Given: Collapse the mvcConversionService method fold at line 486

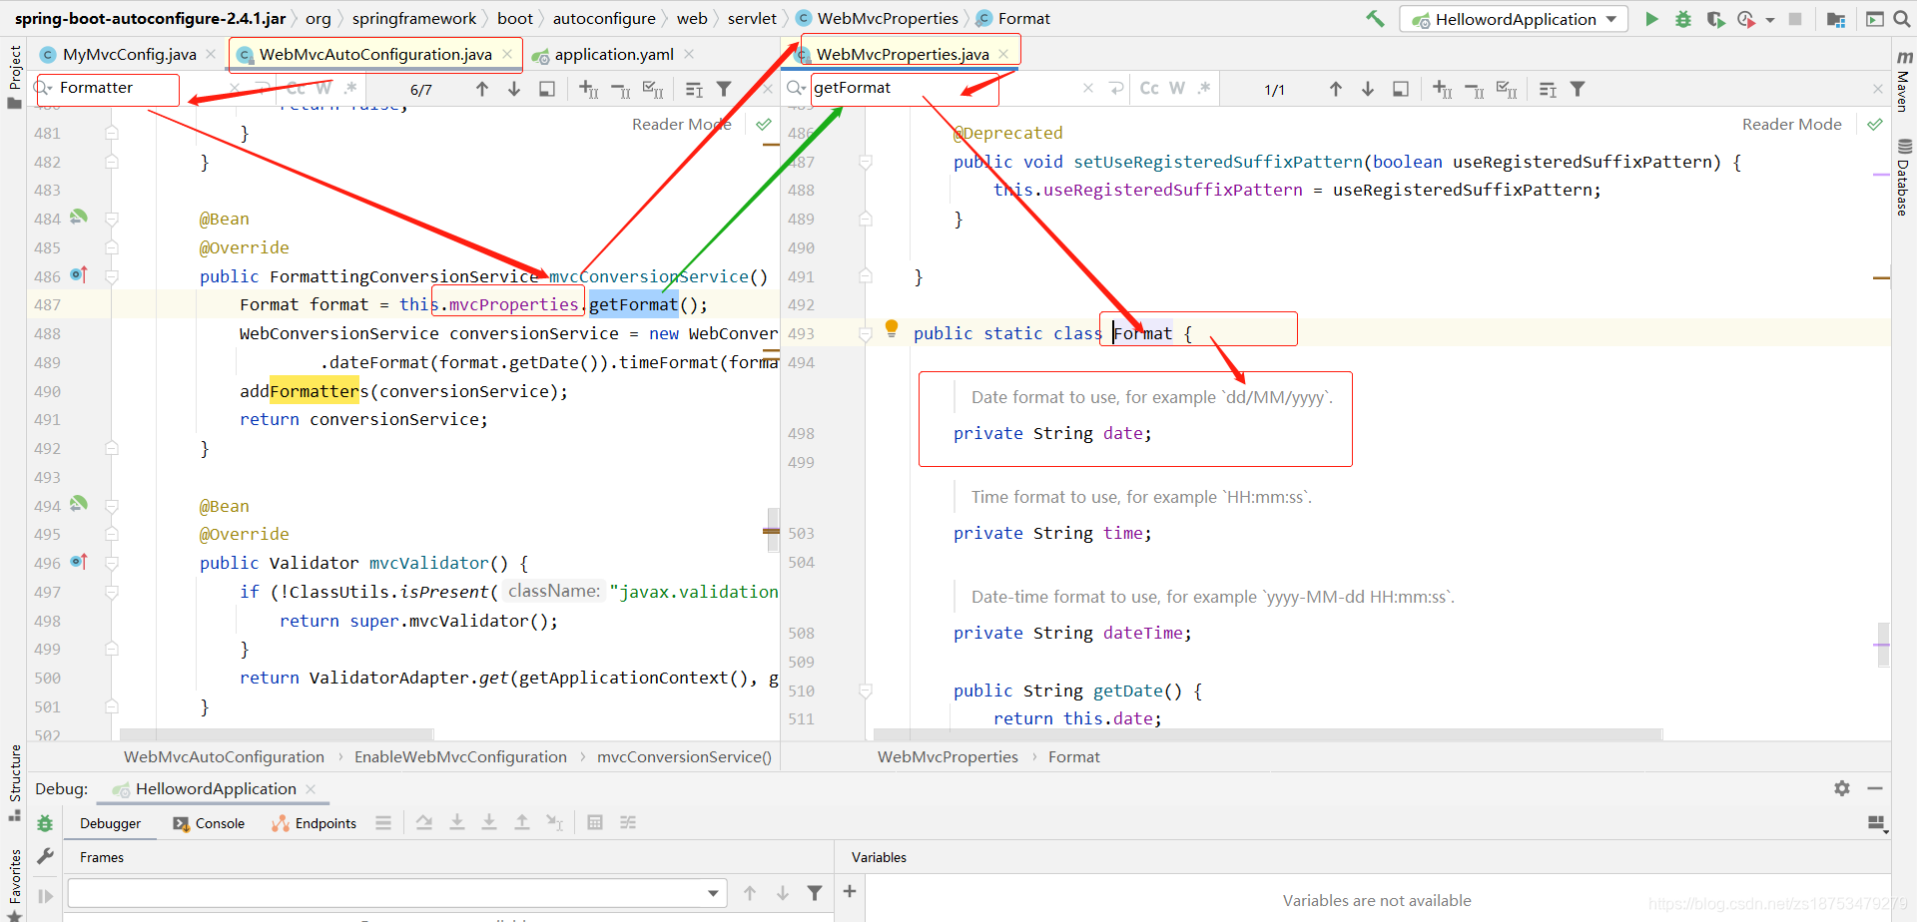Looking at the screenshot, I should [x=112, y=276].
